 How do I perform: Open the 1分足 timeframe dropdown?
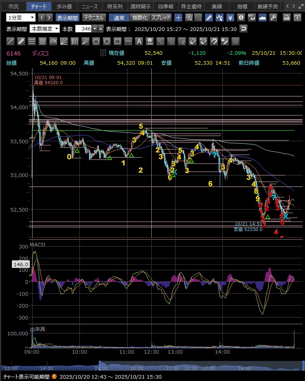pyautogui.click(x=21, y=17)
